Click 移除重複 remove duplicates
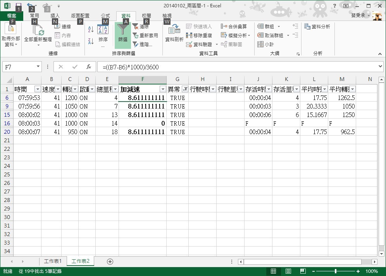The height and width of the screenshot is (276, 386). (x=199, y=35)
